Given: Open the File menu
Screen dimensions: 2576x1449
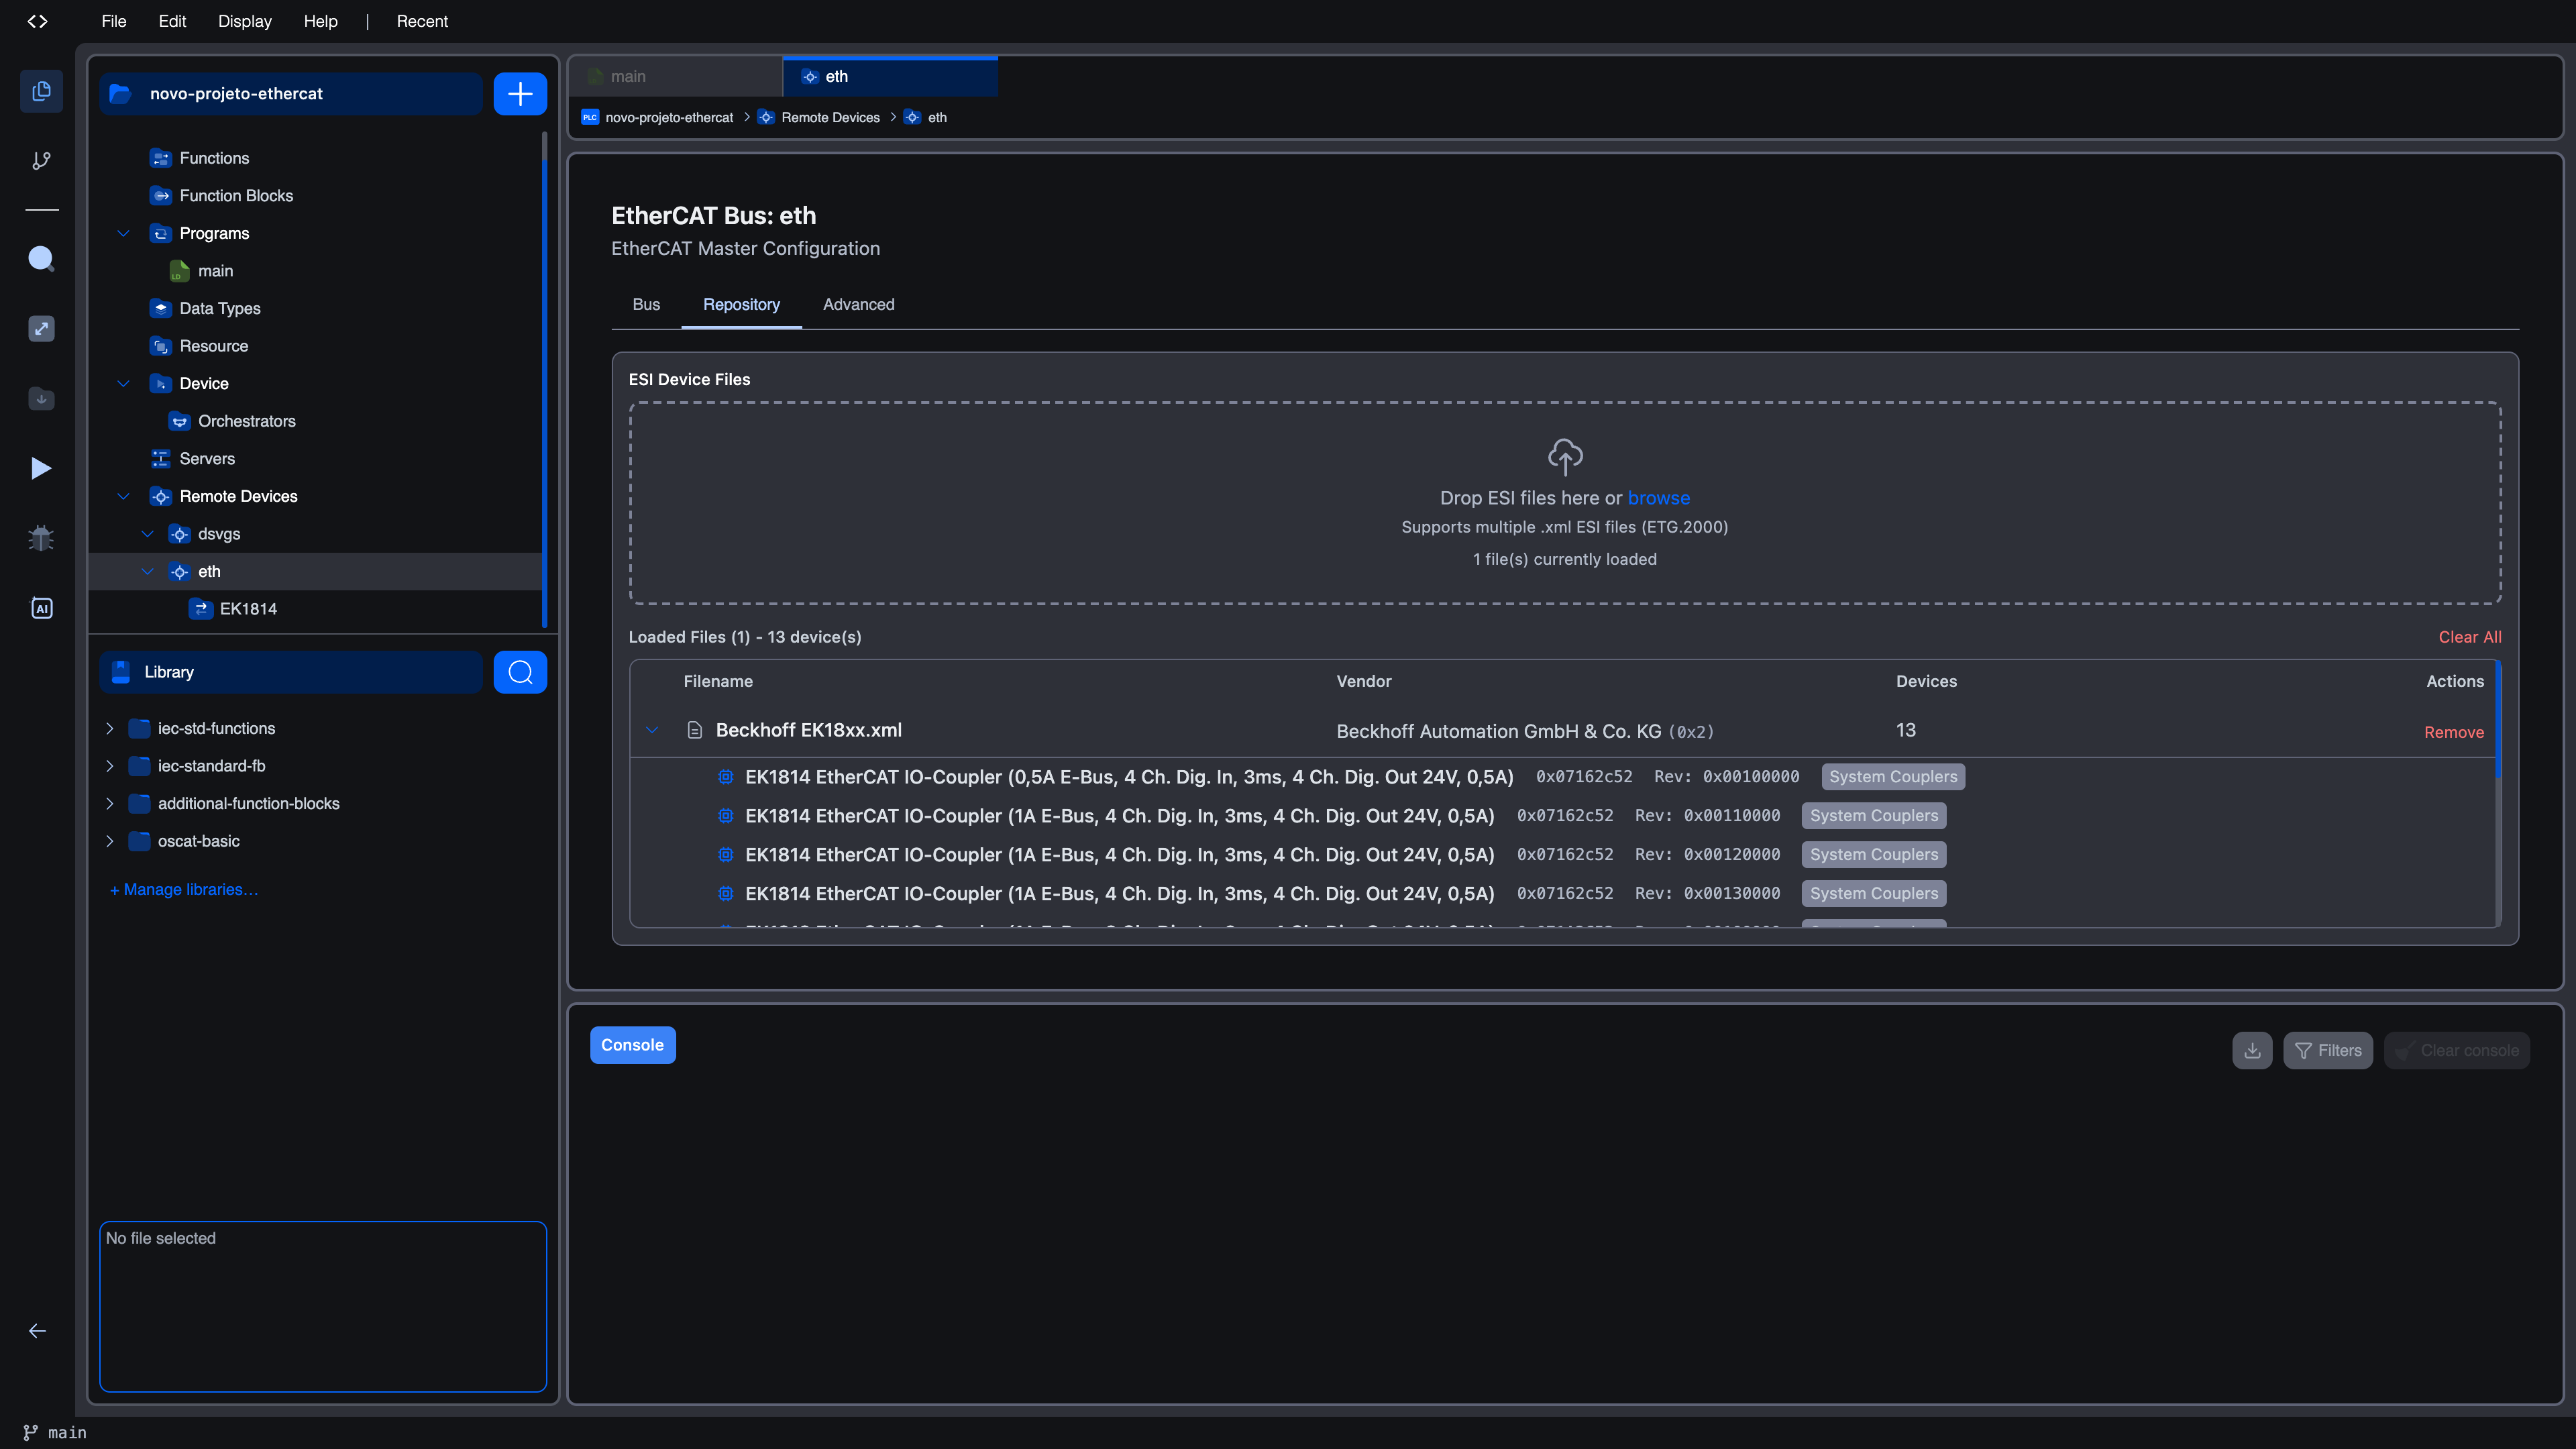Looking at the screenshot, I should point(114,21).
